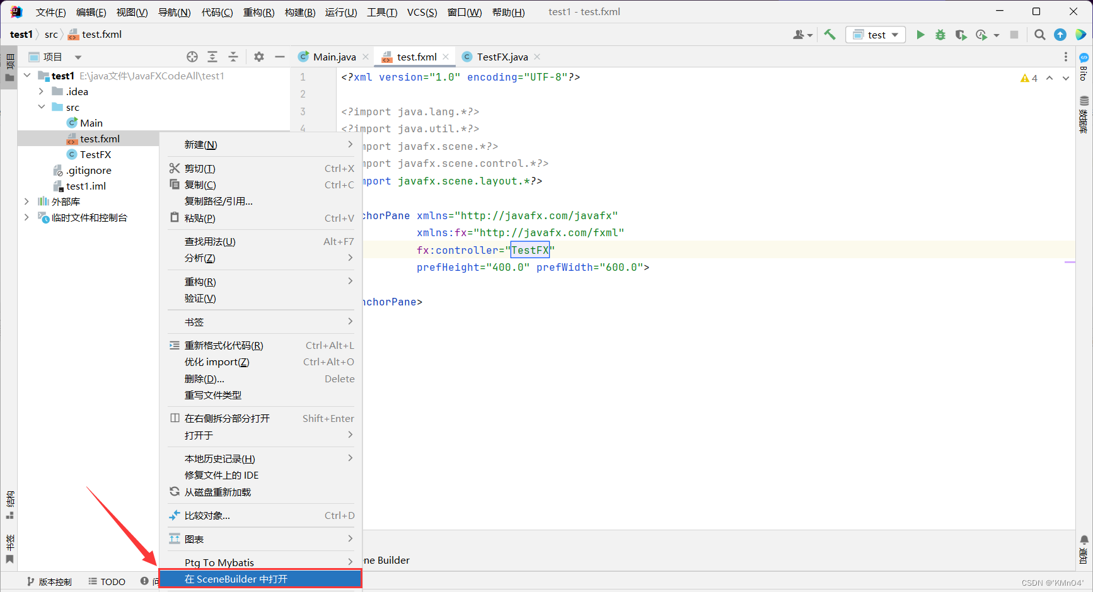
Task: Open the editor tabs more-options icon
Action: 1066,57
